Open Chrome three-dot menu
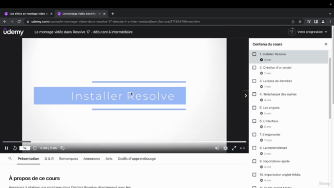Viewport: 334px width, 188px height. (330, 21)
